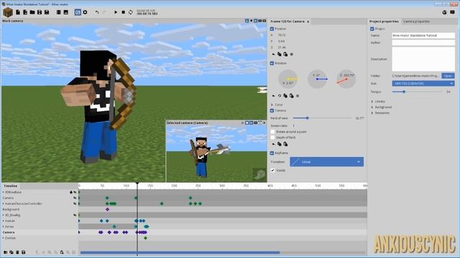Toggle the Camera section checkbox
The width and height of the screenshot is (460, 258).
point(272,110)
